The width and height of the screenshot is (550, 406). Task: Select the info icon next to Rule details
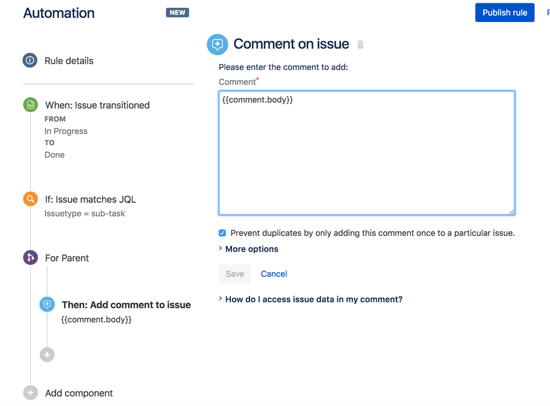pyautogui.click(x=30, y=61)
